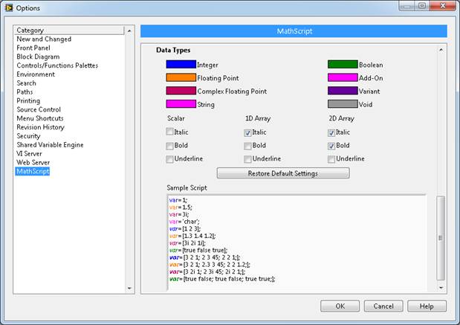This screenshot has width=460, height=325.
Task: Open the Search category
Action: [26, 83]
